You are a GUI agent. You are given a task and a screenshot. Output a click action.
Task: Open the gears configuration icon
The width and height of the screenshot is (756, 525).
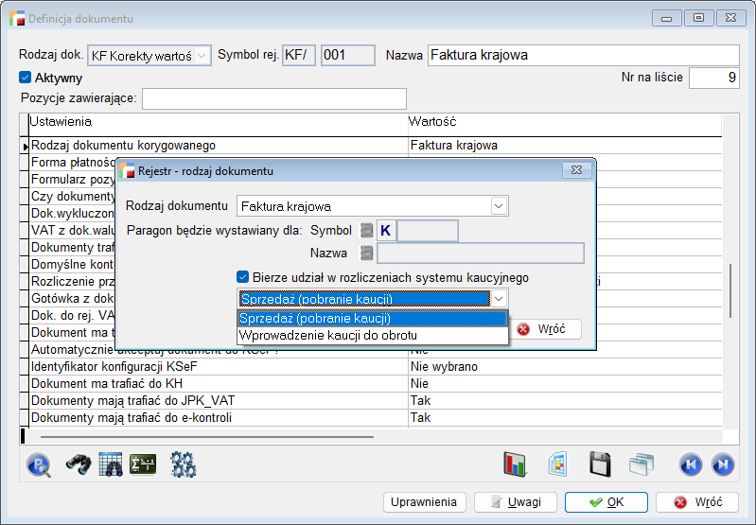183,464
